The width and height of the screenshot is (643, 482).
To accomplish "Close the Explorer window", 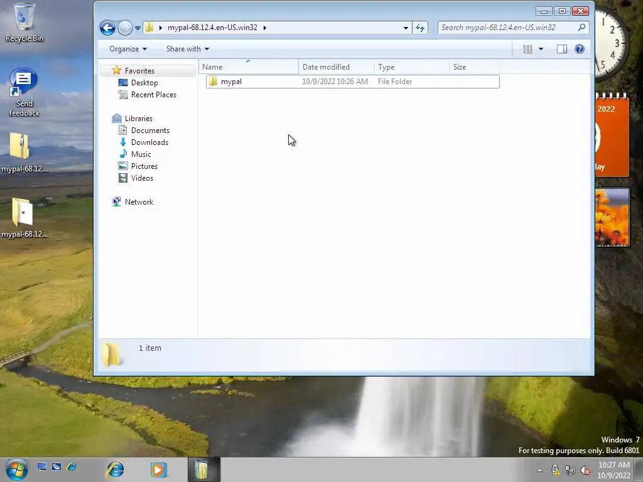I will [x=580, y=11].
